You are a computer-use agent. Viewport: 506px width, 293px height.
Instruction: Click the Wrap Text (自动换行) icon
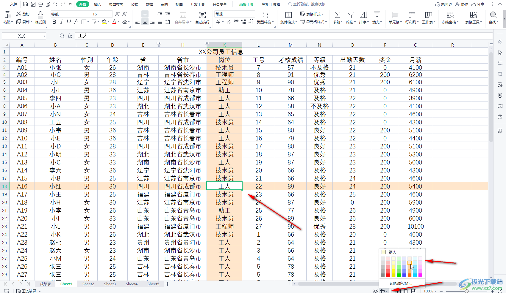pyautogui.click(x=202, y=18)
